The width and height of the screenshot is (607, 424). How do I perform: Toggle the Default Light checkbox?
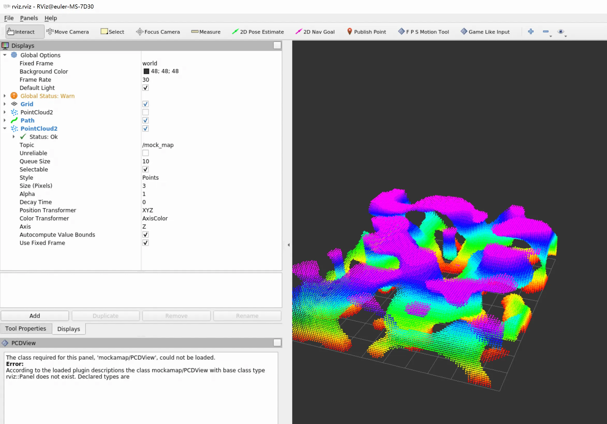click(145, 88)
